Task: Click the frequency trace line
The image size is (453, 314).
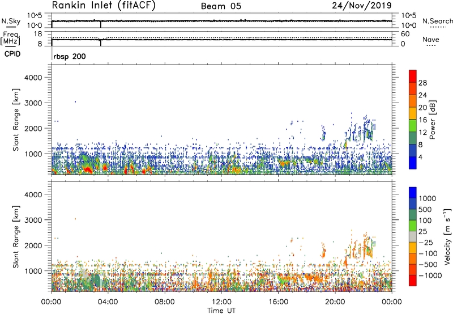Action: [x=221, y=40]
